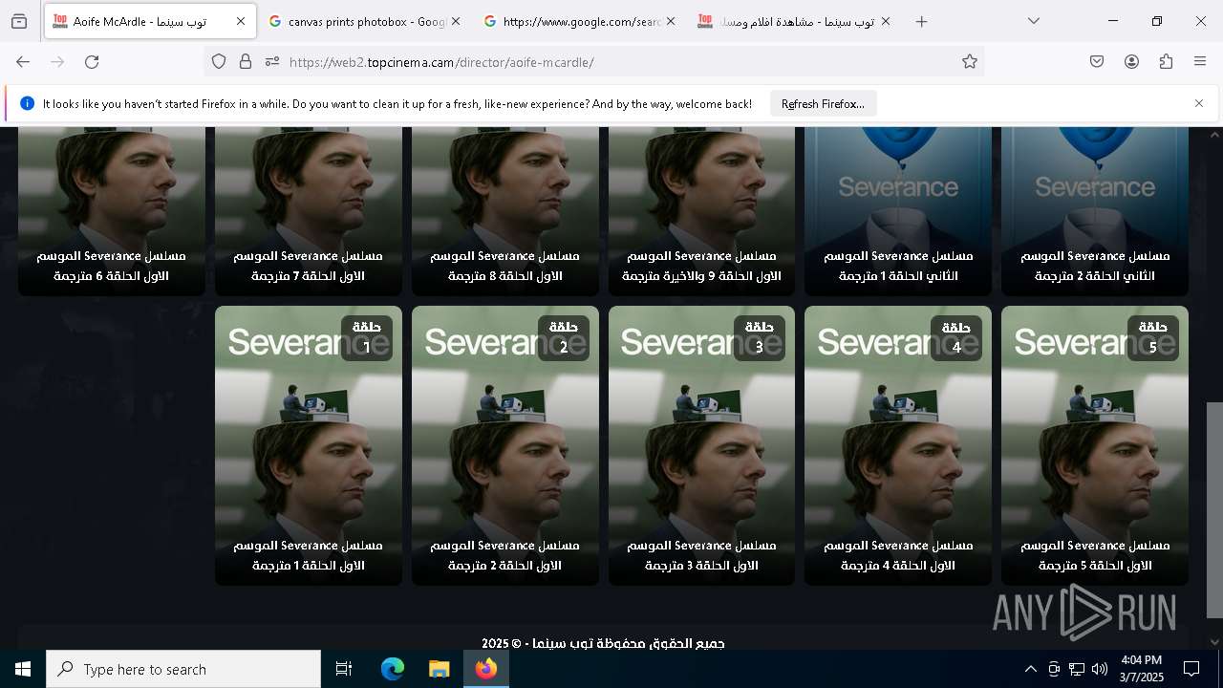Screen dimensions: 1223x688
Task: Switch to the canvas prints photobox tab
Action: click(x=364, y=21)
